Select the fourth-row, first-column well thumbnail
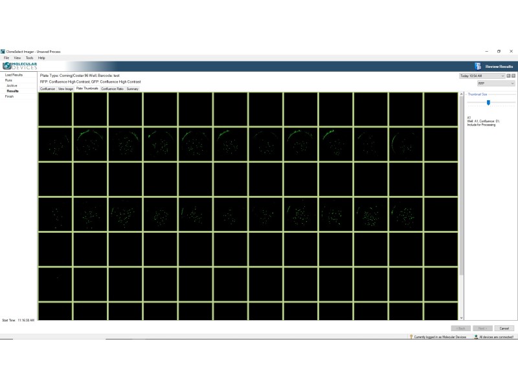This screenshot has height=388, width=518. click(x=55, y=214)
